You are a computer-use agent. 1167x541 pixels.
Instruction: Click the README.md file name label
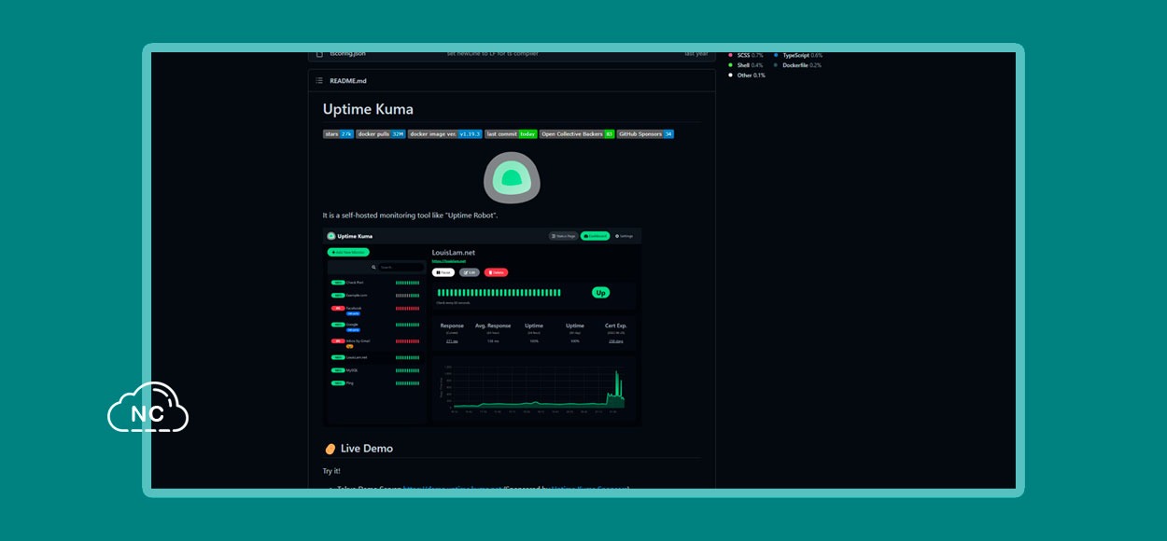(x=348, y=81)
